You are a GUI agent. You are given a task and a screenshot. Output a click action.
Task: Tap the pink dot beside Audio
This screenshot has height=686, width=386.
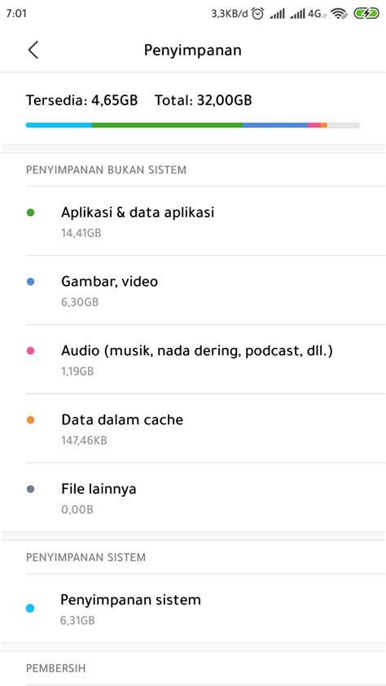31,351
